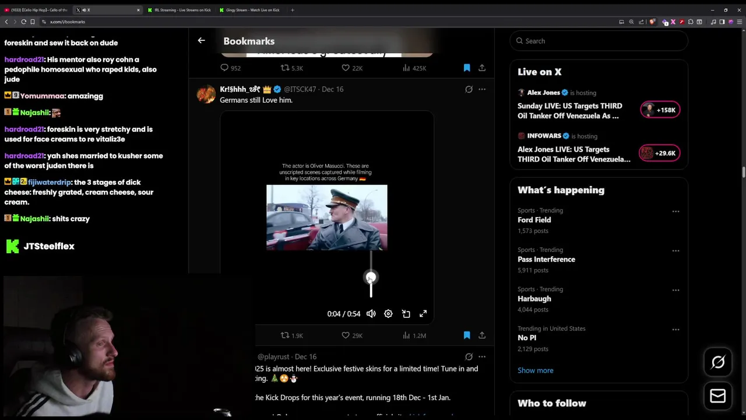This screenshot has height=420, width=746.
Task: Share the post with 22K likes
Action: tap(482, 68)
